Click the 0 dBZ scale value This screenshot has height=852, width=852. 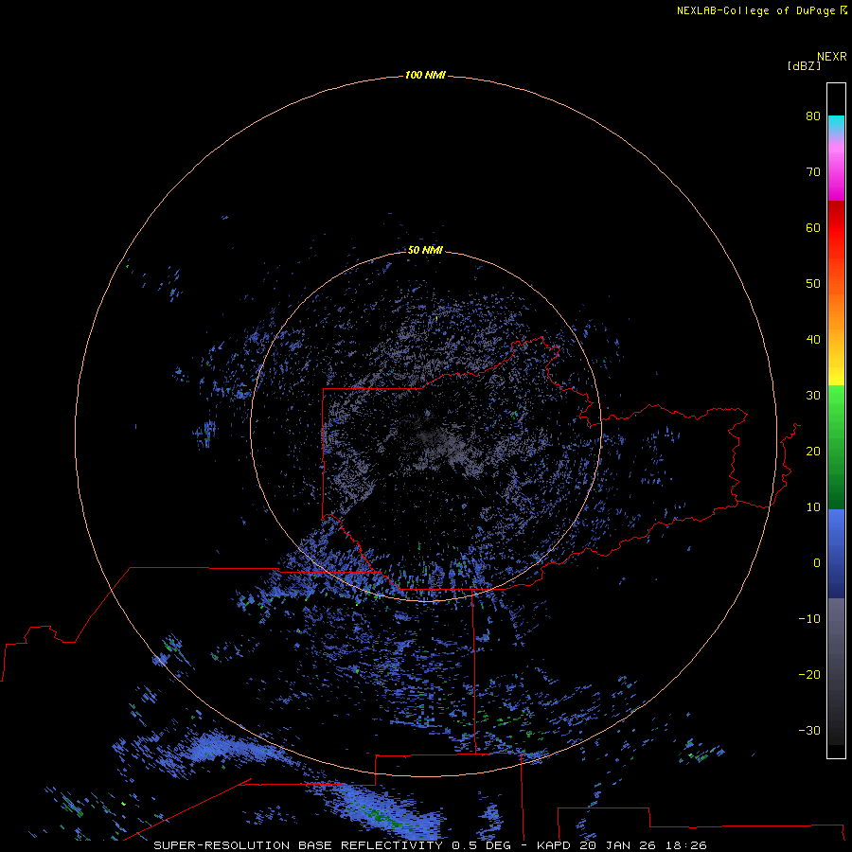(817, 563)
